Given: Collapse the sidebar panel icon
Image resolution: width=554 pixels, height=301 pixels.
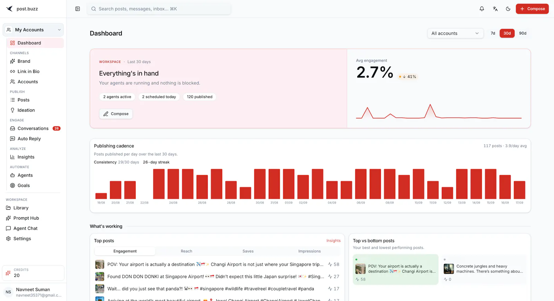Looking at the screenshot, I should tap(78, 9).
